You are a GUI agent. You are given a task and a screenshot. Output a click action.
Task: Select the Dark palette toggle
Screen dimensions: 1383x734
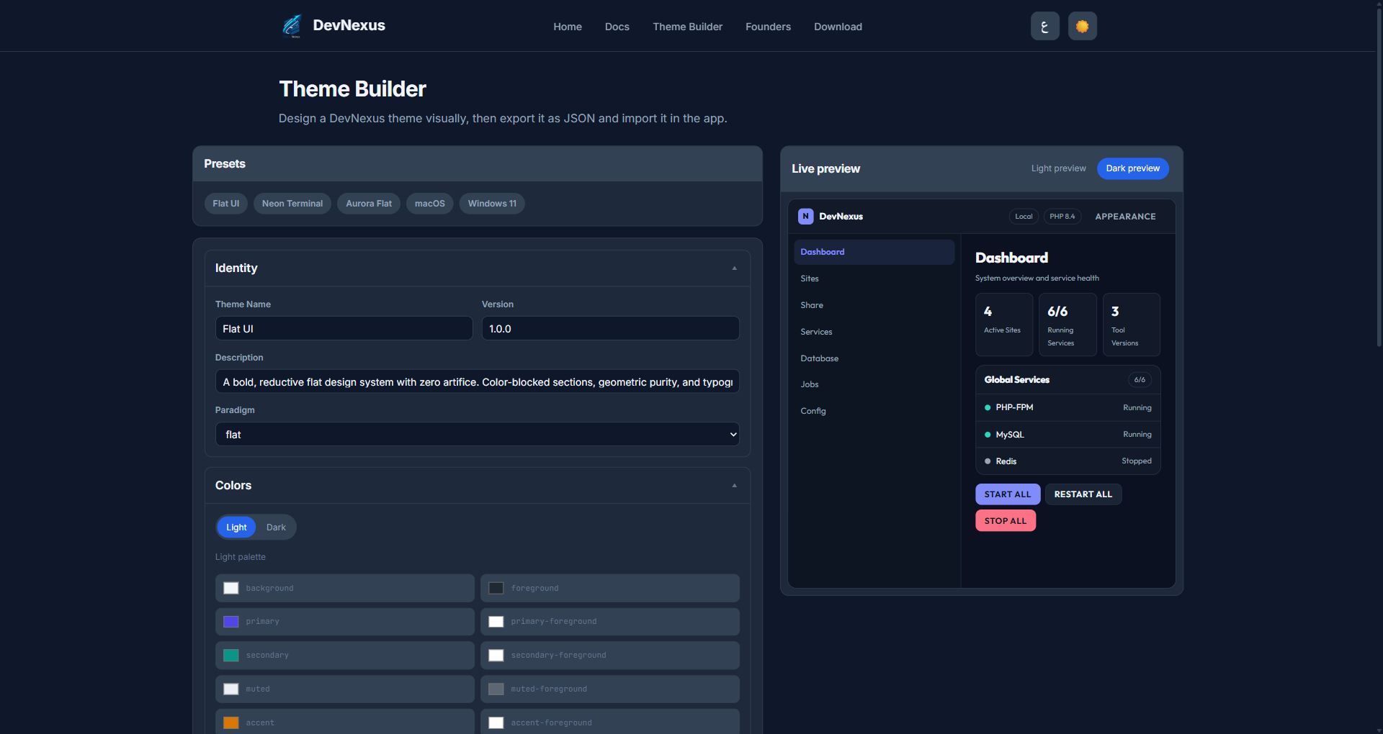pyautogui.click(x=276, y=527)
